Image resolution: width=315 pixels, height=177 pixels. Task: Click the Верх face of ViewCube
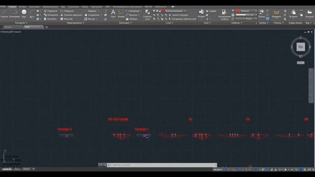point(301,47)
